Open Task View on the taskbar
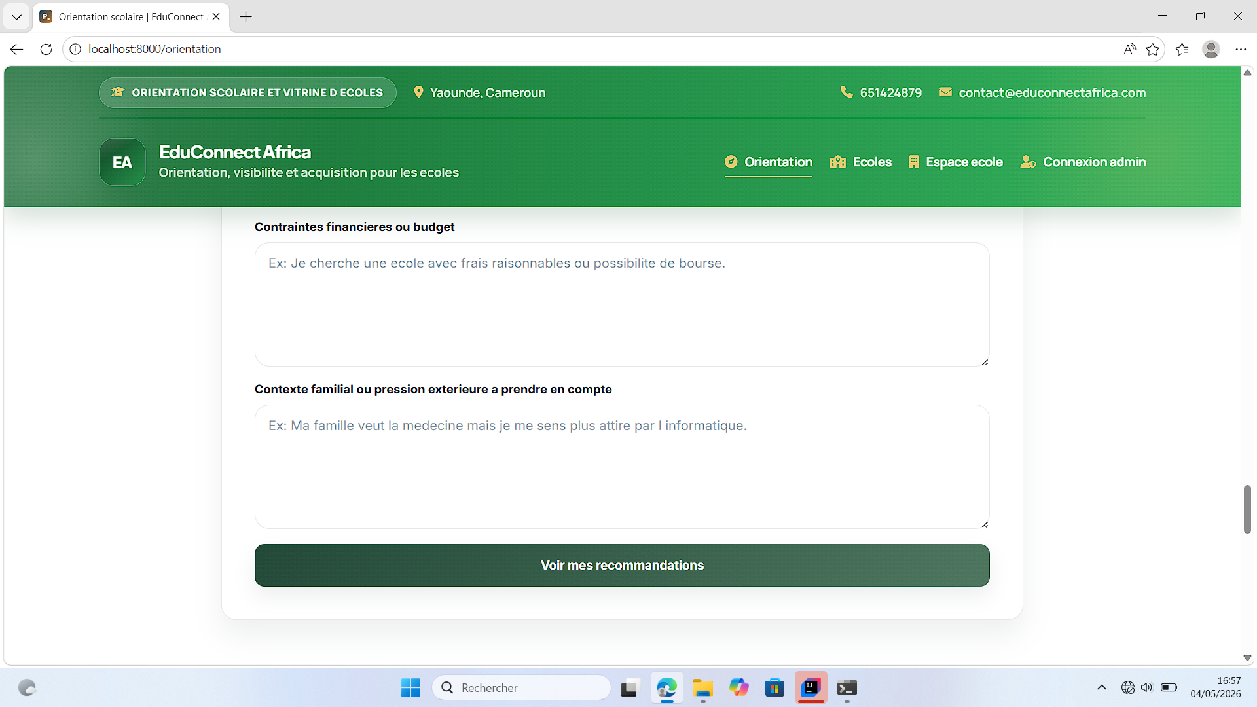Viewport: 1257px width, 707px height. (x=629, y=687)
